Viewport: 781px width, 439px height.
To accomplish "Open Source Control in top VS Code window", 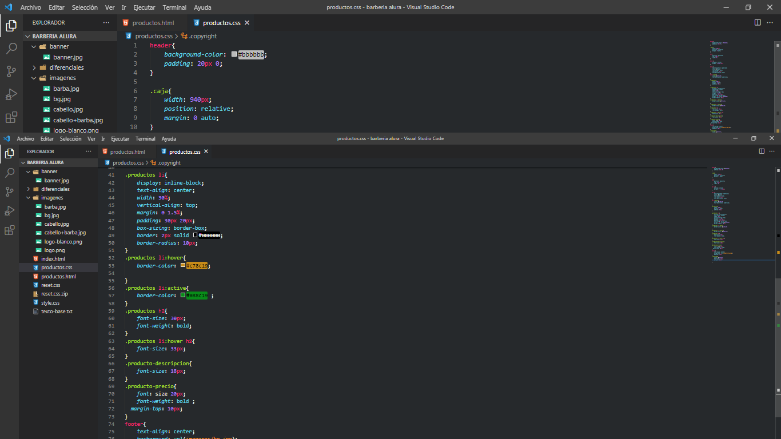I will click(x=11, y=71).
